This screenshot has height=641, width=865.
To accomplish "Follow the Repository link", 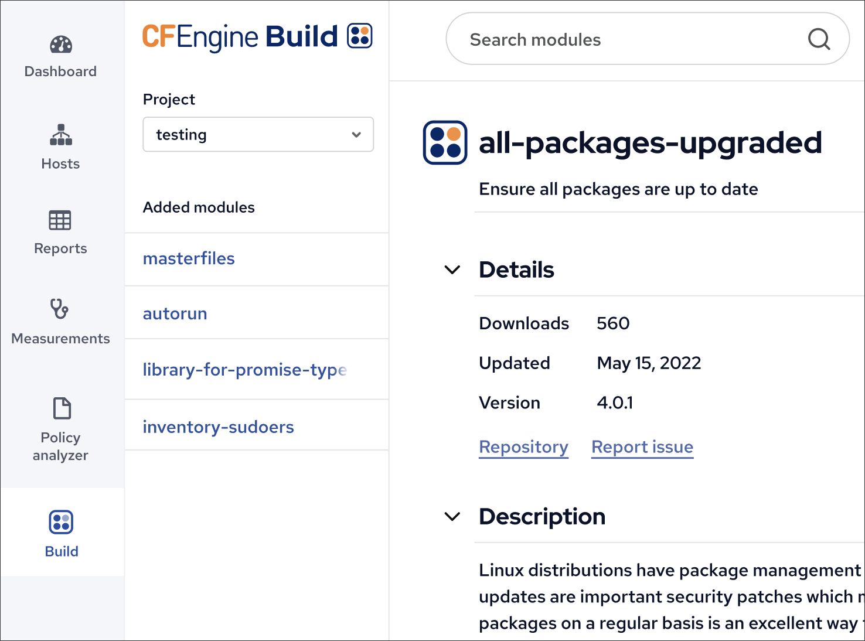I will [x=523, y=447].
